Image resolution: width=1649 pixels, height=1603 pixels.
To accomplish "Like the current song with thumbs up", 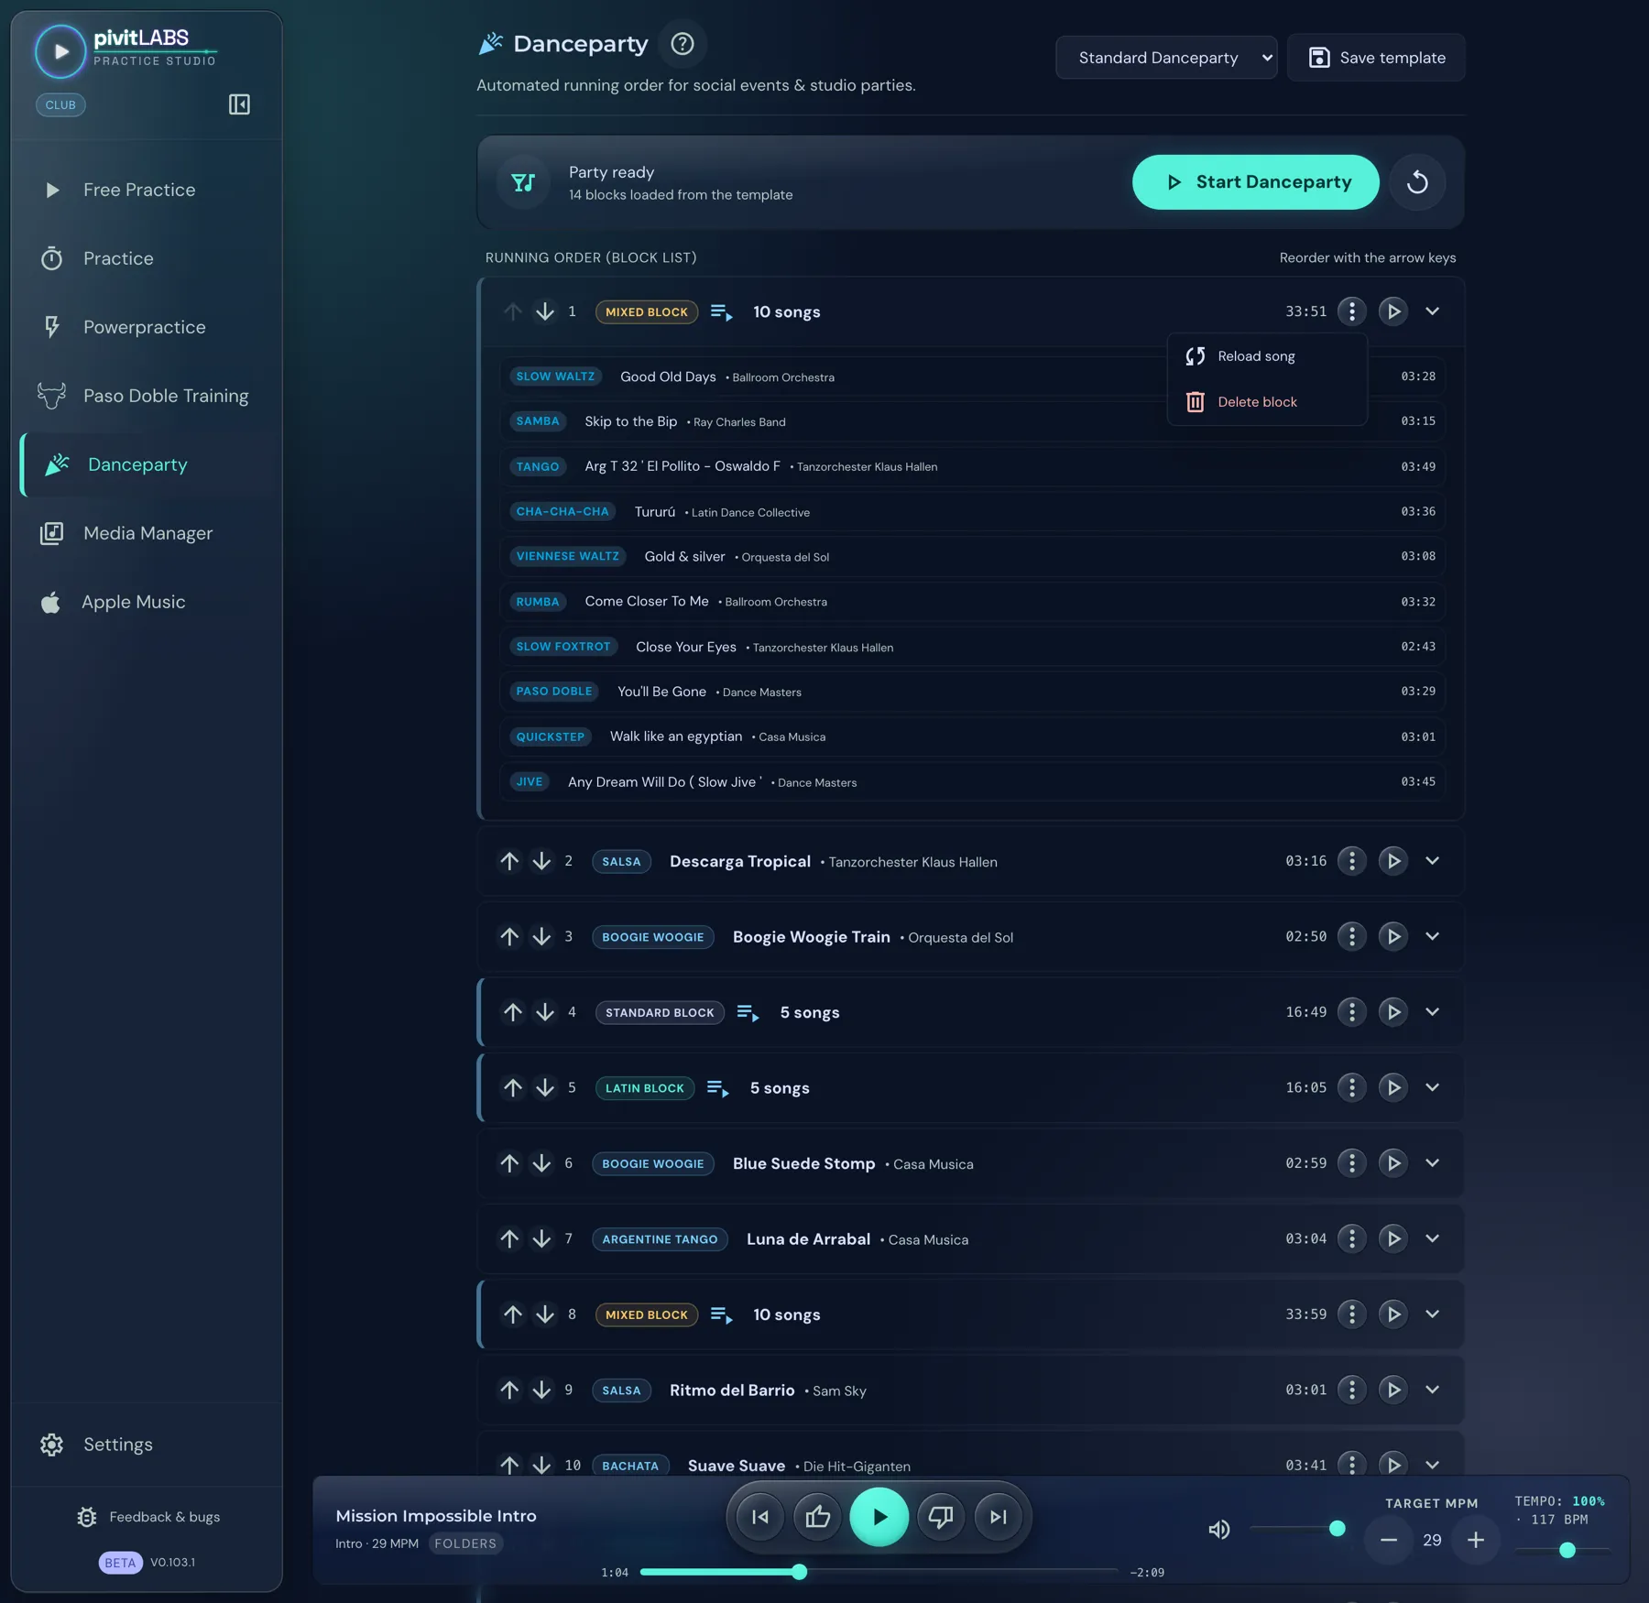I will click(x=818, y=1517).
